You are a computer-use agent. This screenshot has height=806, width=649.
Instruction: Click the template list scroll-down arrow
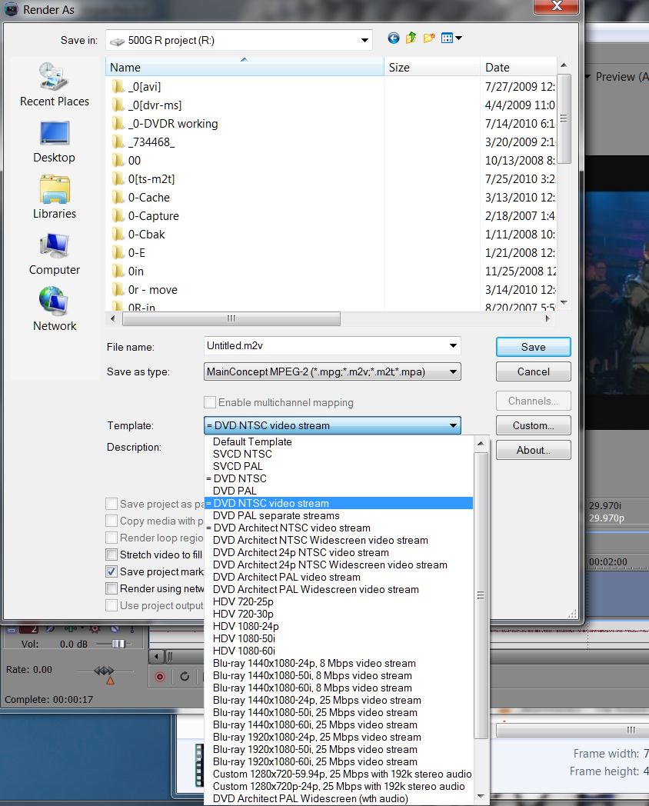[x=481, y=798]
